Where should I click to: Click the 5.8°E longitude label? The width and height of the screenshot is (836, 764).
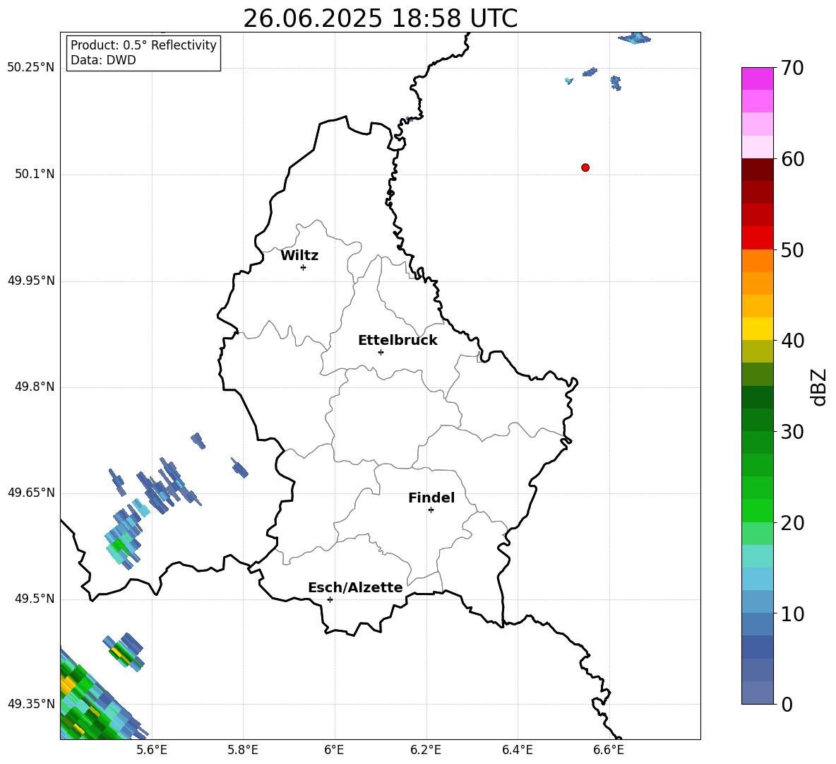click(x=243, y=750)
